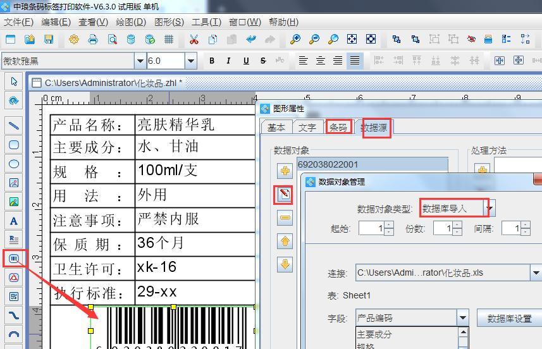Open the 工具(T) menu

[x=206, y=22]
